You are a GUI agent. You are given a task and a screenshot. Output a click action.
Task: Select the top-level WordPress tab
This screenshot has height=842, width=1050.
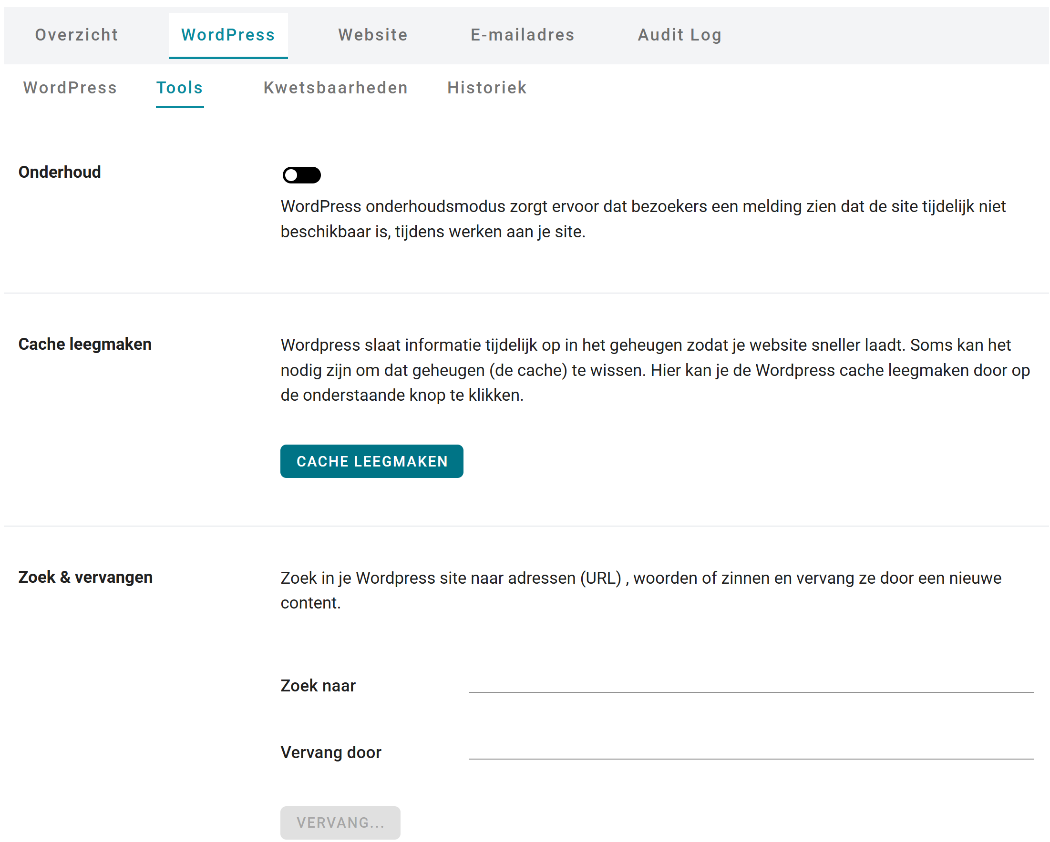point(228,35)
